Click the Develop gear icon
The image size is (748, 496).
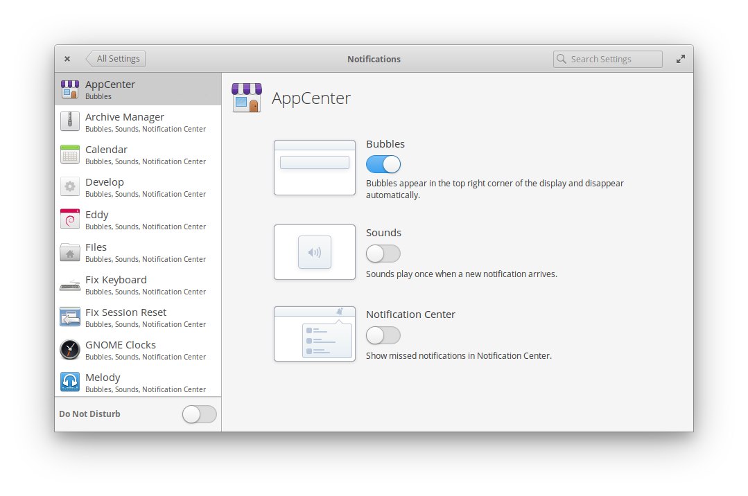(69, 186)
